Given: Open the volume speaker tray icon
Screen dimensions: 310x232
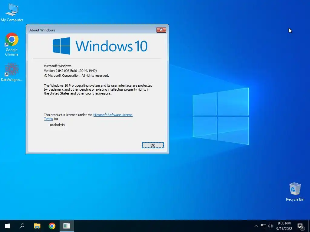Looking at the screenshot, I should coord(271,226).
